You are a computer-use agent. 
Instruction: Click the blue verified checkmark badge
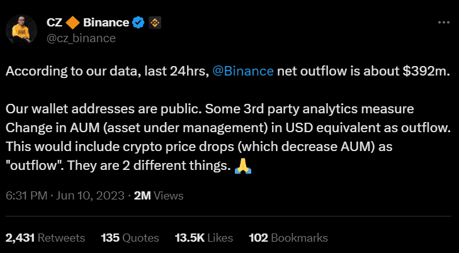click(139, 23)
